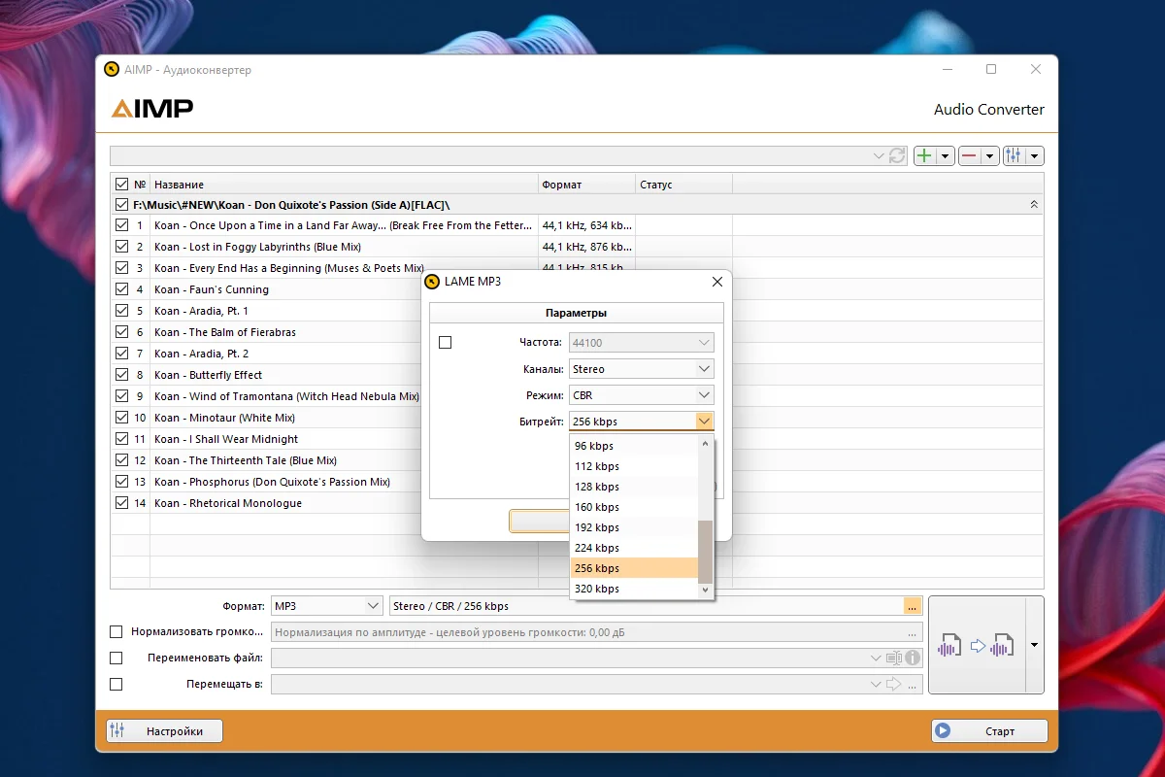
Task: Sort the list by the Статус column
Action: [683, 185]
